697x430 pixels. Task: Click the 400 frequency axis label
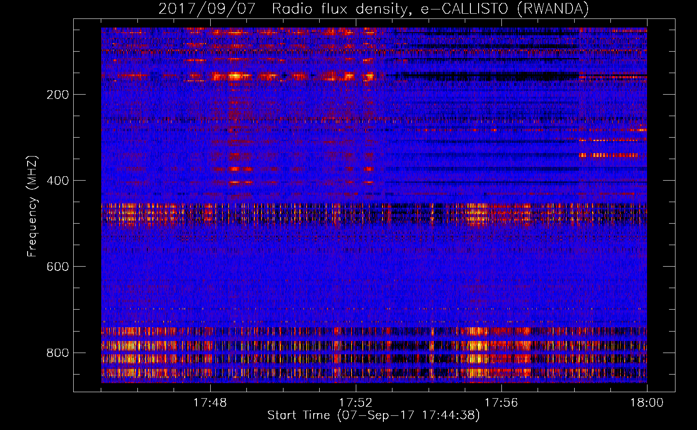pyautogui.click(x=58, y=181)
